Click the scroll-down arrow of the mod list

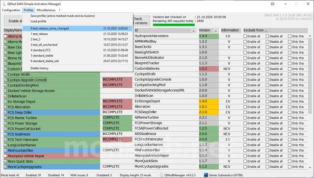click(310, 167)
